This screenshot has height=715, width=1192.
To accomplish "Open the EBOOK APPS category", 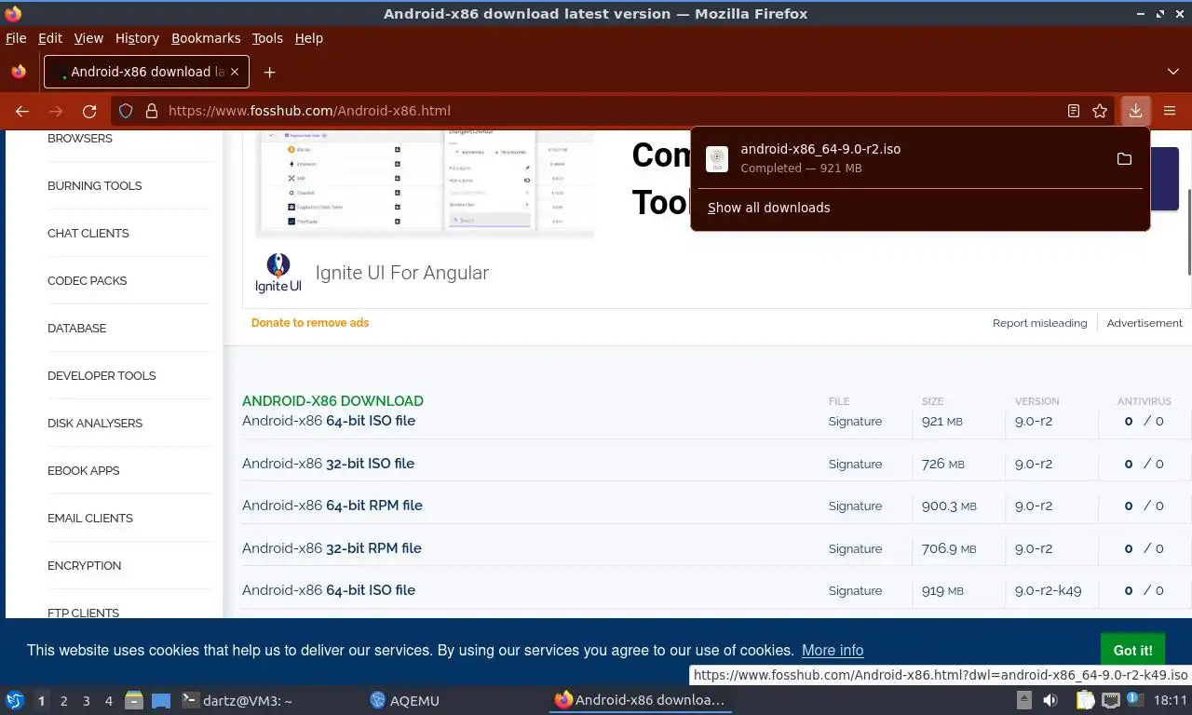I will 84,471.
